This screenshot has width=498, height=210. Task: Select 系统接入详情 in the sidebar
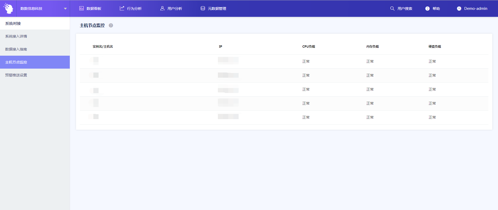coord(16,36)
